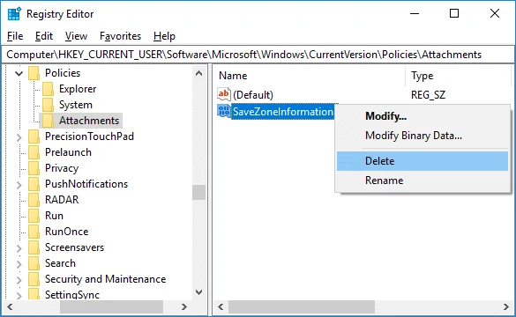Click the PrecisionTouchPad folder icon

(34, 136)
